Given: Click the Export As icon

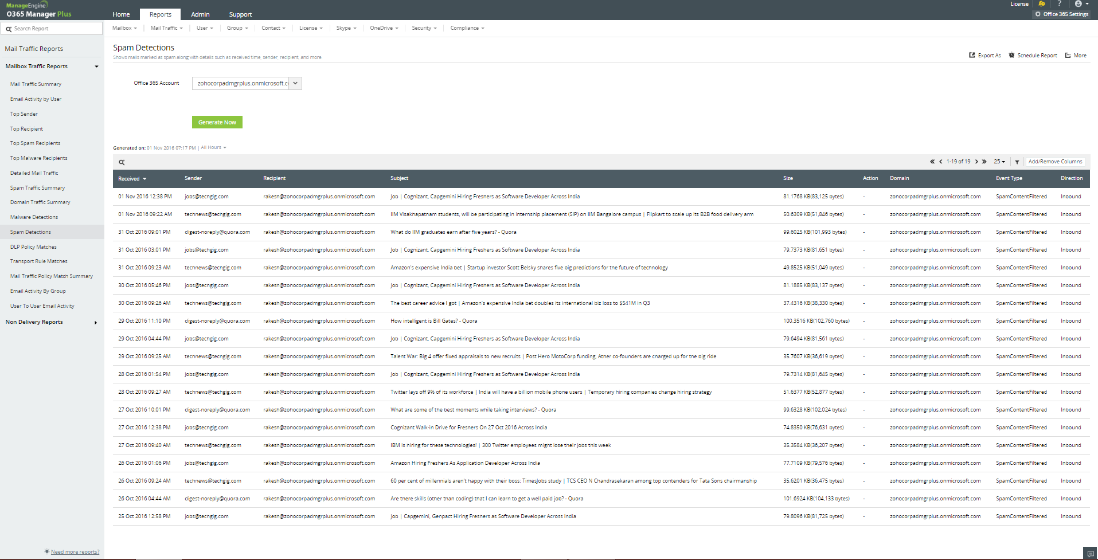Looking at the screenshot, I should 971,55.
